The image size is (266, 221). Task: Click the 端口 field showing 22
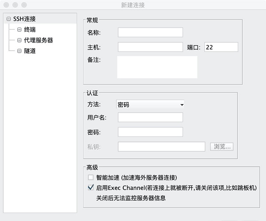(221, 47)
